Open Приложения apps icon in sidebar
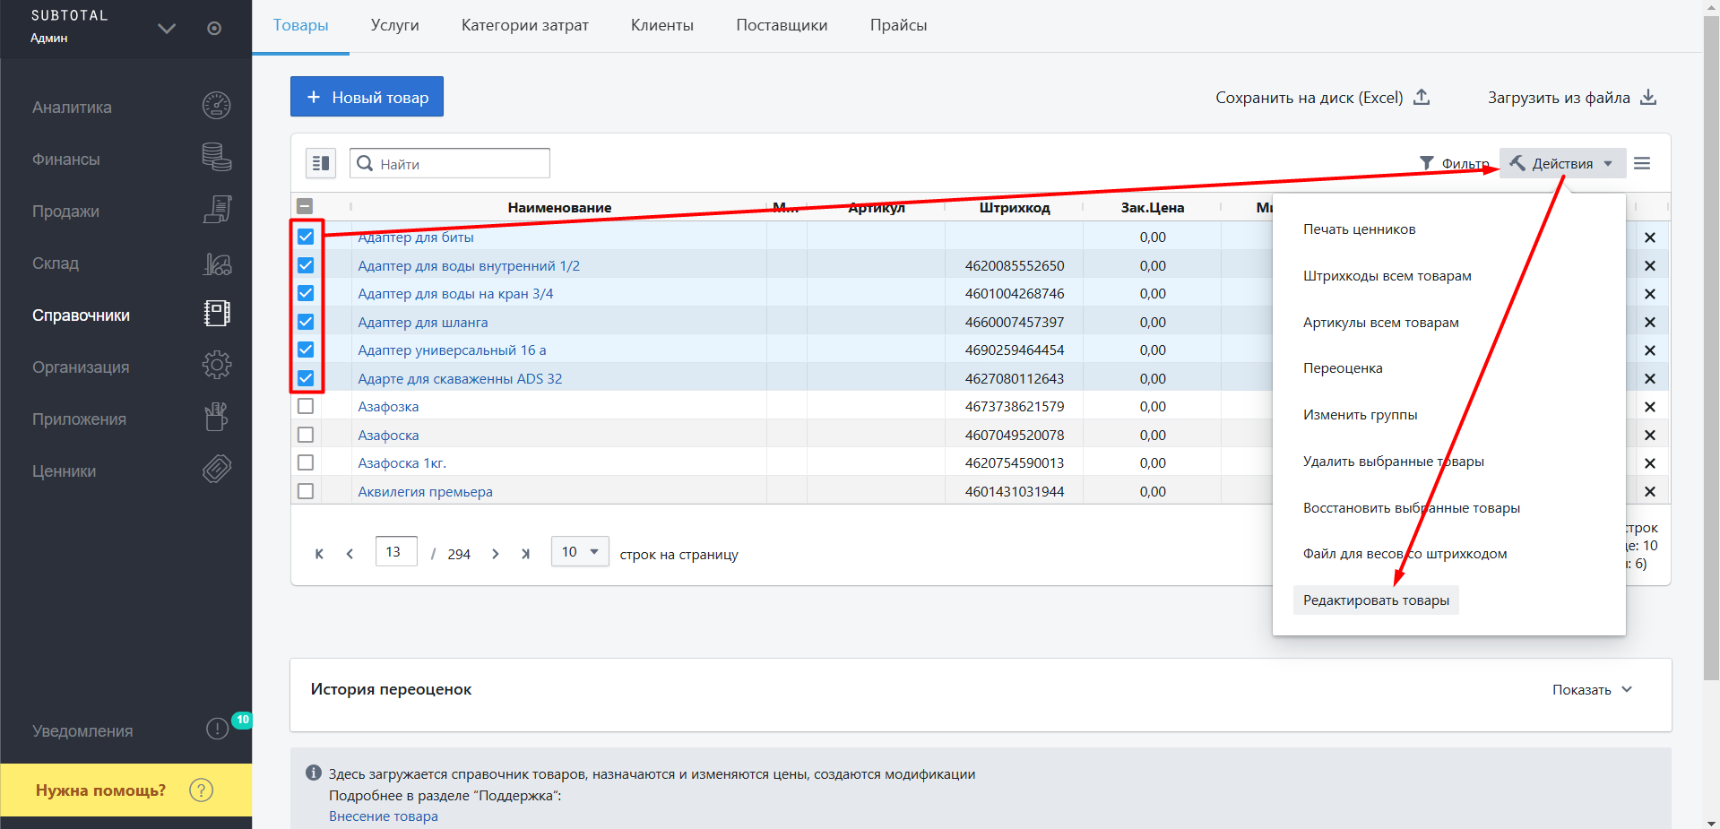 click(217, 418)
